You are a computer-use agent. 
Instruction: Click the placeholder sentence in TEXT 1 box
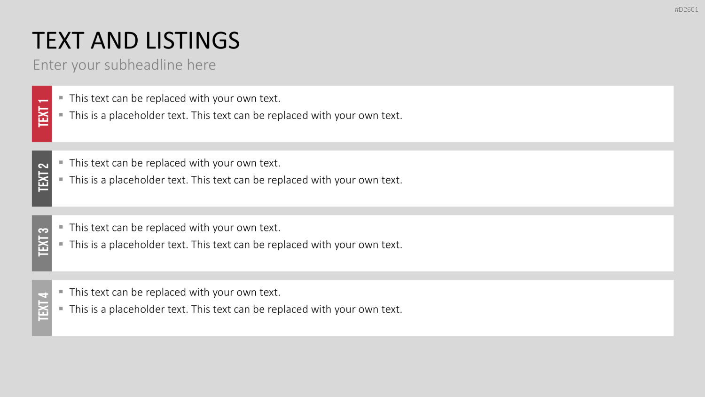point(236,116)
